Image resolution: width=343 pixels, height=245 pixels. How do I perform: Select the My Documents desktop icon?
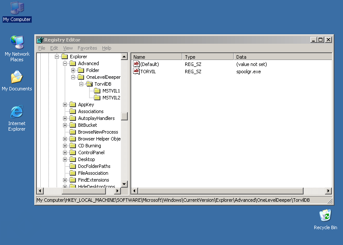pos(17,81)
